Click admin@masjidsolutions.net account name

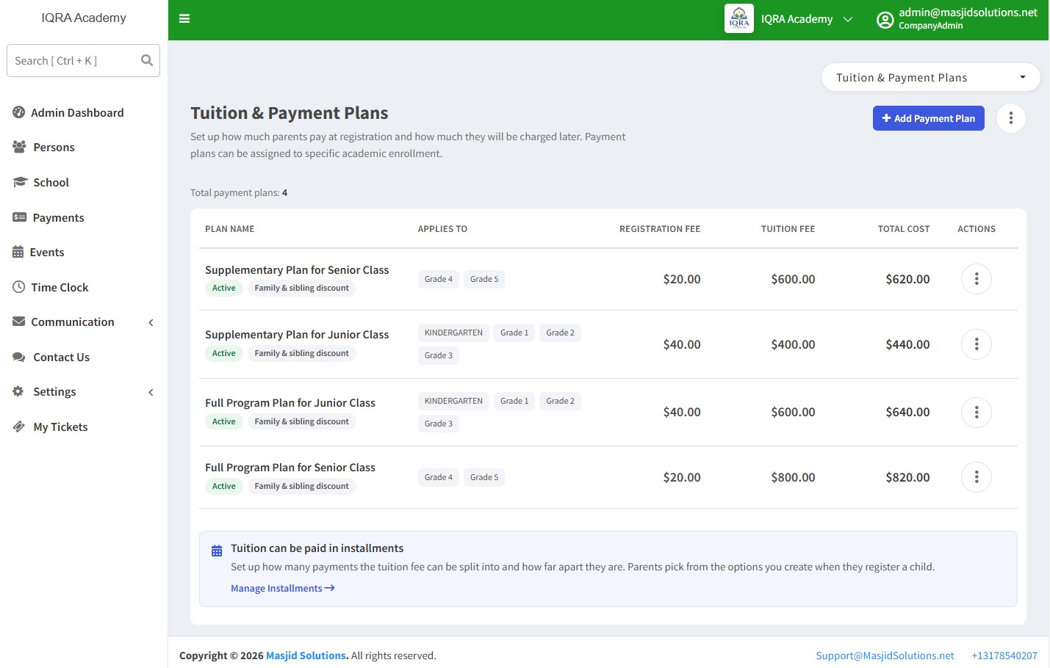[x=968, y=12]
